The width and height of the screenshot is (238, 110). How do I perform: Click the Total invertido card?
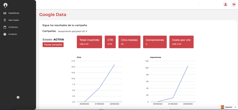tap(90, 42)
